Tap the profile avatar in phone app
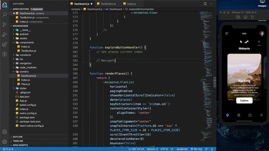 coord(261,34)
